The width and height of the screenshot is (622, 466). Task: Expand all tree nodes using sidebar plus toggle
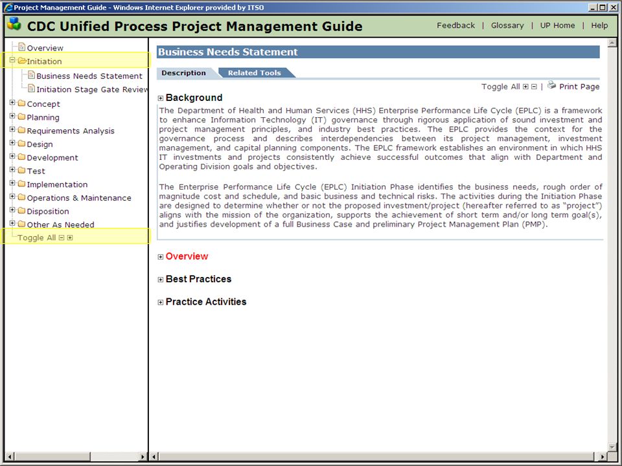pyautogui.click(x=70, y=238)
